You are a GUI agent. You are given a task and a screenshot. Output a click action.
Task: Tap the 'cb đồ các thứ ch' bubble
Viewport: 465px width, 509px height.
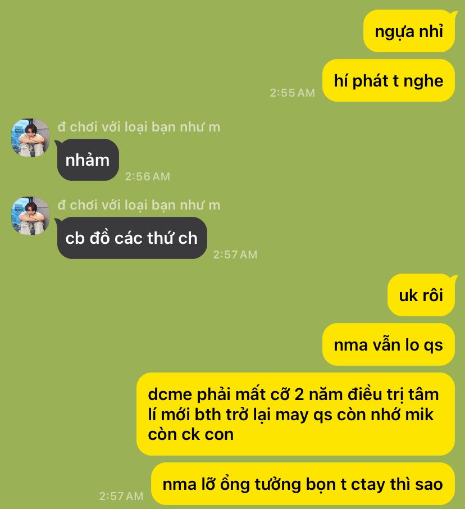coord(132,238)
